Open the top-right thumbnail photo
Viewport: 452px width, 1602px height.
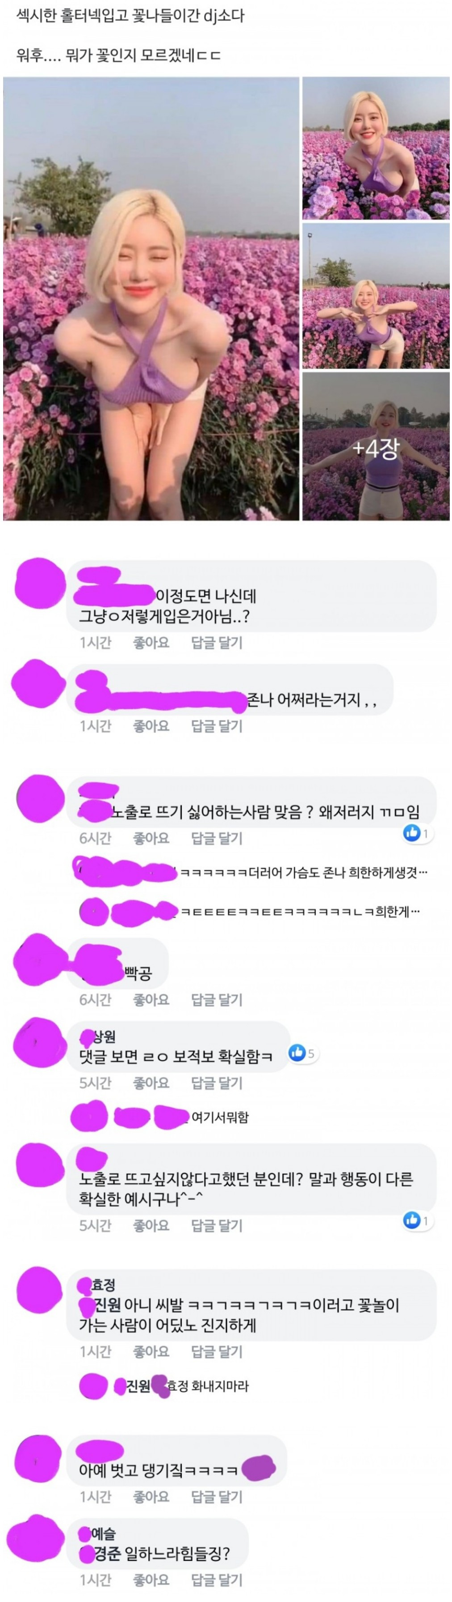(376, 148)
